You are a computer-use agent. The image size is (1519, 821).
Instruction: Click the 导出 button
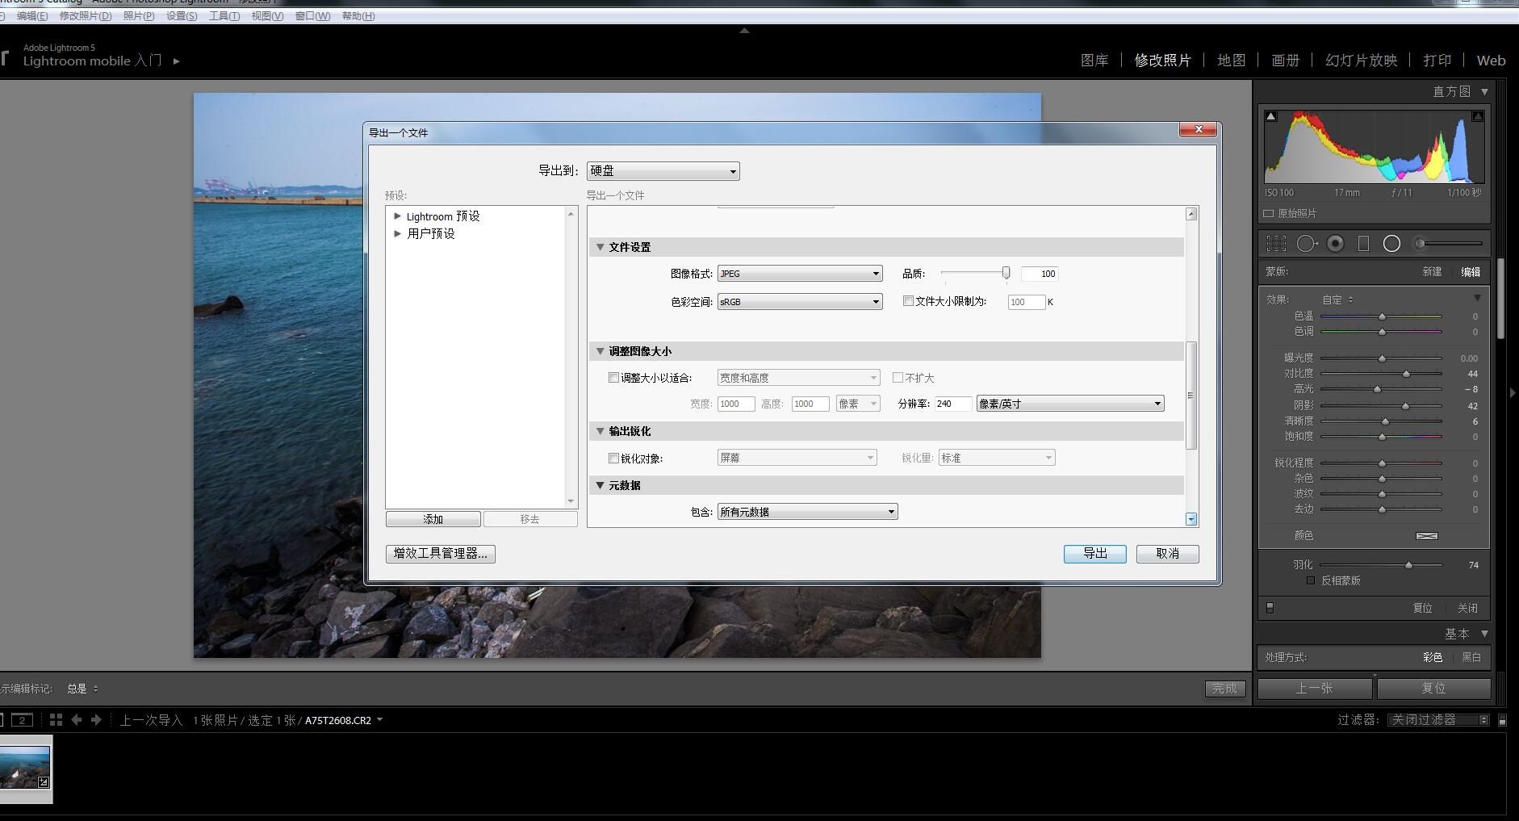[1094, 553]
